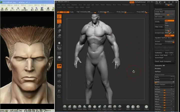Open the Stroke type dots picker

pos(59,48)
